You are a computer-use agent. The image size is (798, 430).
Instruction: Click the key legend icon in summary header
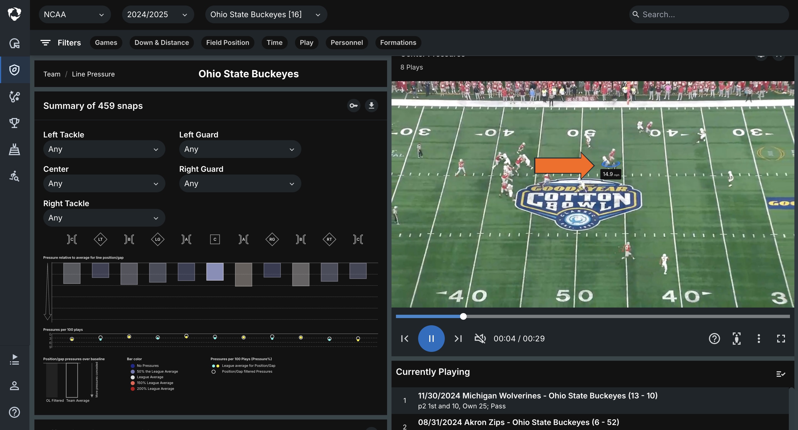[x=353, y=106]
